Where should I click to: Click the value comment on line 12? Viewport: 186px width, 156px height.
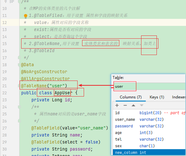[61, 22]
